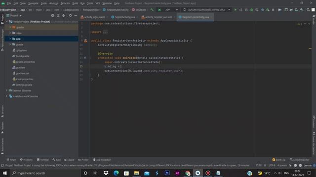Image resolution: width=316 pixels, height=177 pixels.
Task: Click the override gutter icon next to onCreate
Action: pos(85,58)
